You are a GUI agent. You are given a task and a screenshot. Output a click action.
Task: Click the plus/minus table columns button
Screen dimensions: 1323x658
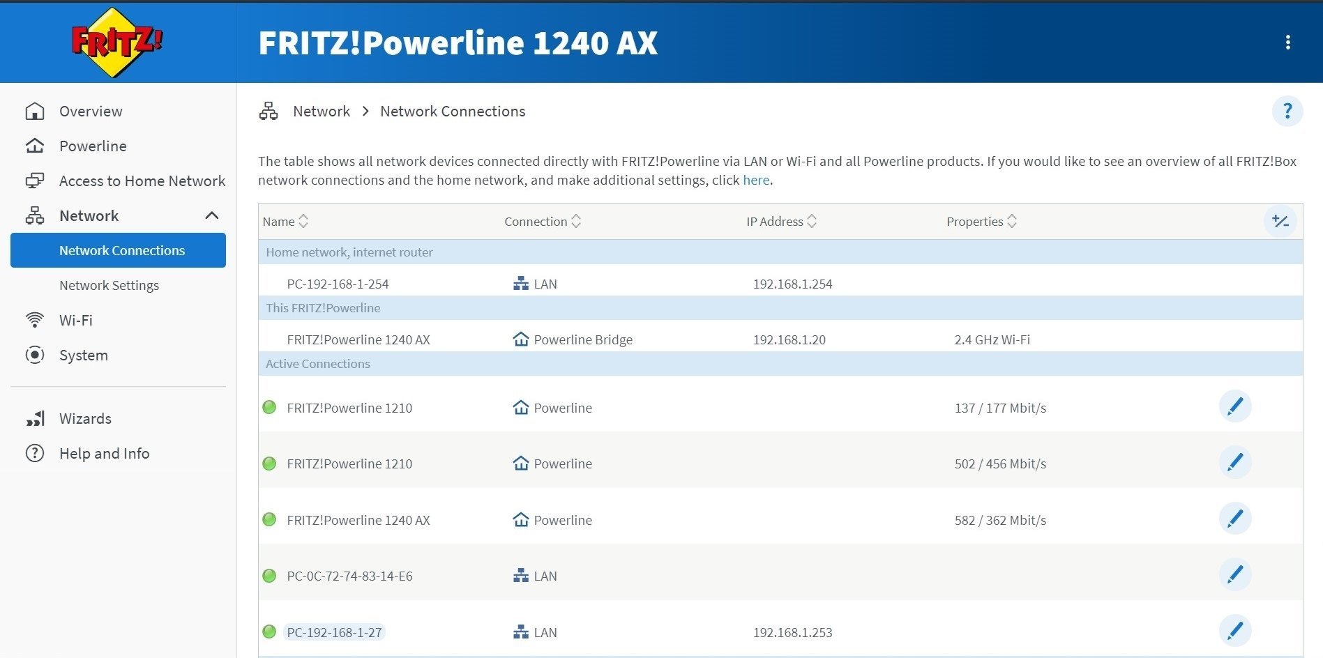[x=1280, y=222]
